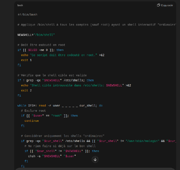Click the bash language label
The width and height of the screenshot is (180, 170).
pos(20,5)
